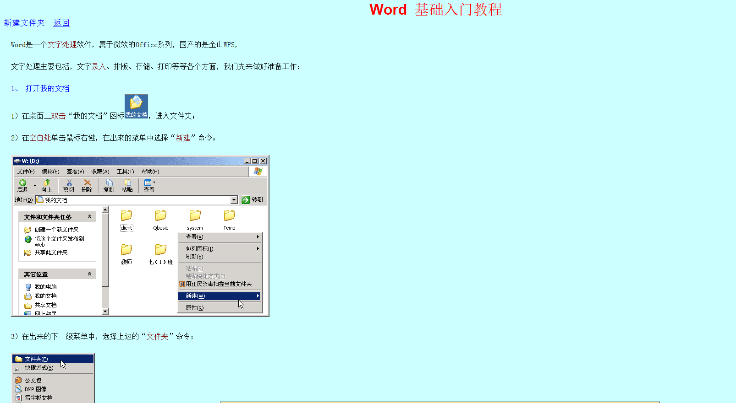The height and width of the screenshot is (403, 736).
Task: Click the 复制 copy toolbar icon
Action: coord(109,183)
